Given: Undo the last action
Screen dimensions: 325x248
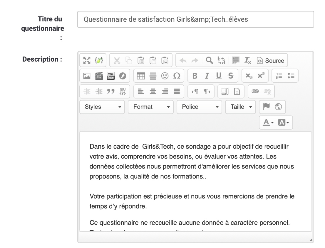Looking at the screenshot, I should pos(183,60).
